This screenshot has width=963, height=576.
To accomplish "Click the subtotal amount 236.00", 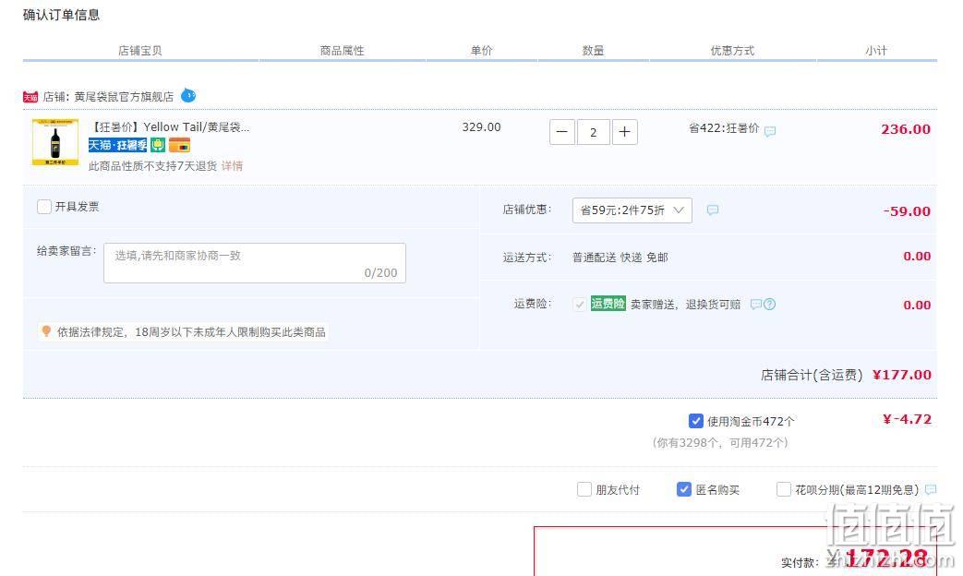I will (906, 129).
